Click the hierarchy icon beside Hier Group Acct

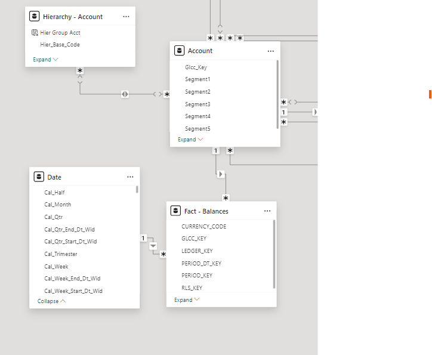35,33
